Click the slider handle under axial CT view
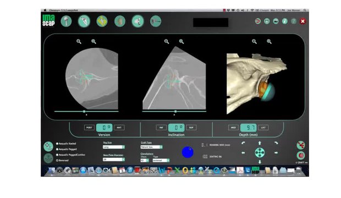 (84, 112)
